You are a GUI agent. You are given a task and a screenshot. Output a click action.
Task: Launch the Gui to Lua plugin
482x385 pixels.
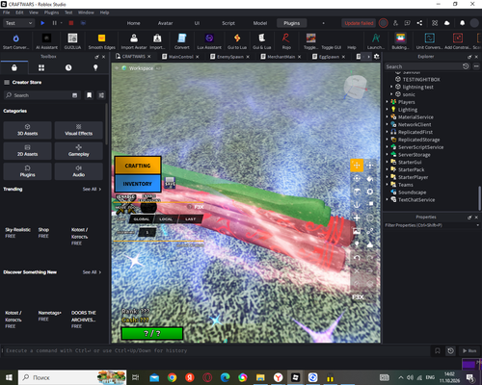click(x=237, y=41)
